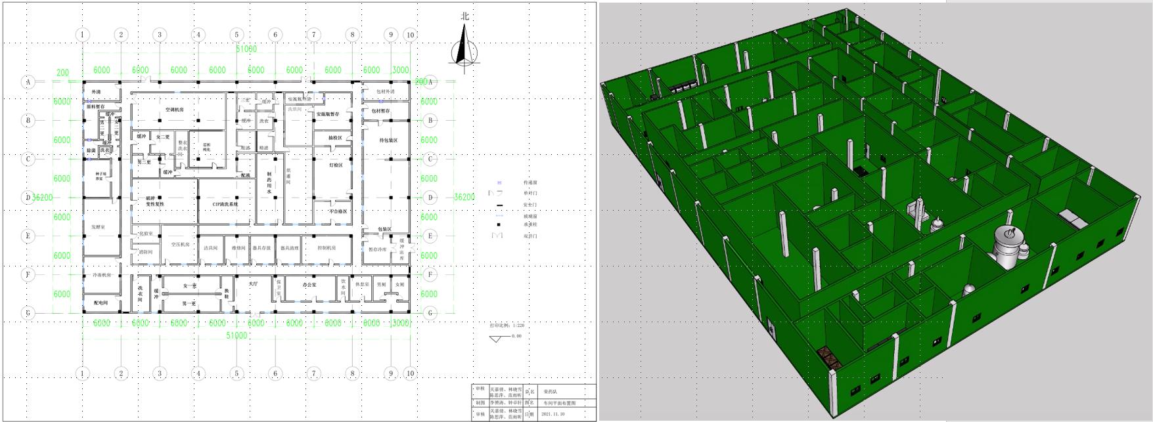
Task: Click the top grid axis bubble 1
Action: (82, 35)
